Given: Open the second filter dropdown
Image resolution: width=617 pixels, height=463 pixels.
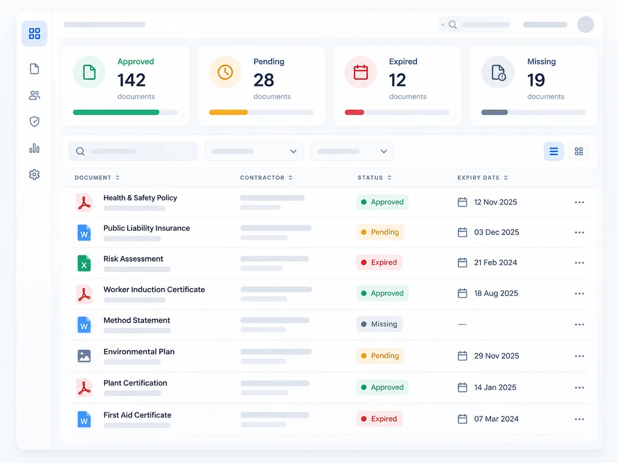Looking at the screenshot, I should [x=352, y=151].
